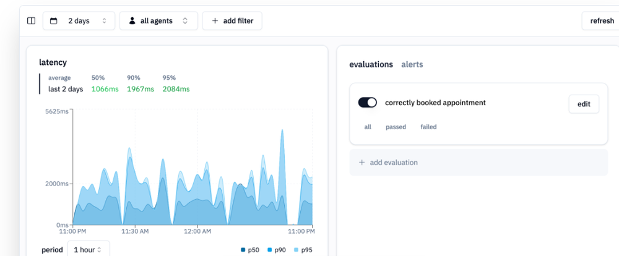Toggle the p50 legend swatch
This screenshot has height=256, width=619.
point(243,250)
